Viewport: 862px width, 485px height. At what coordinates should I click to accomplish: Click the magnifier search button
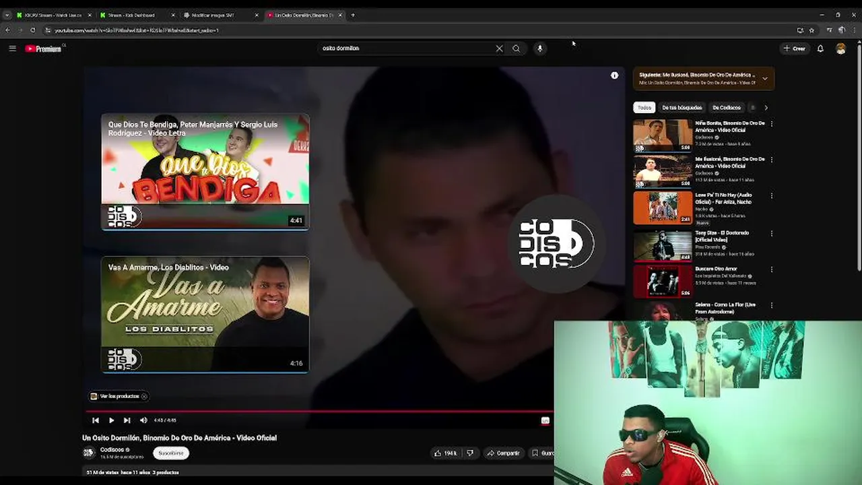click(516, 48)
